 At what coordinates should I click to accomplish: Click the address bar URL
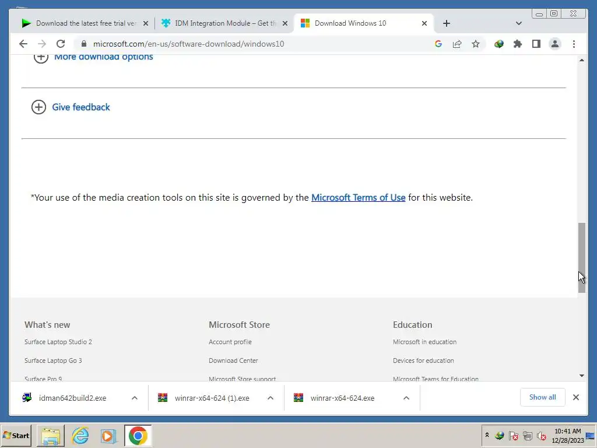(x=188, y=44)
